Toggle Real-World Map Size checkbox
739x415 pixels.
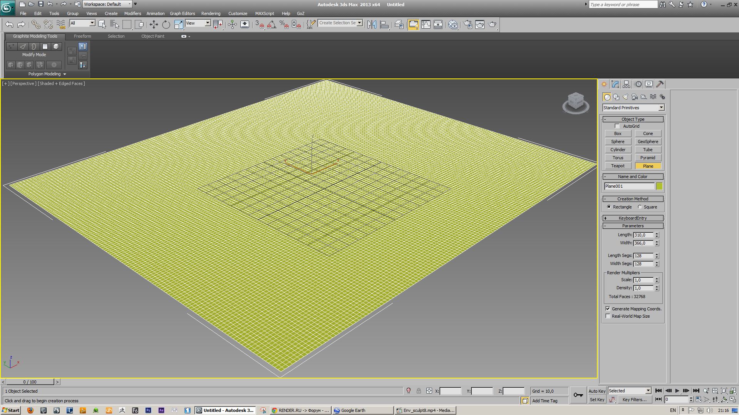click(x=608, y=316)
